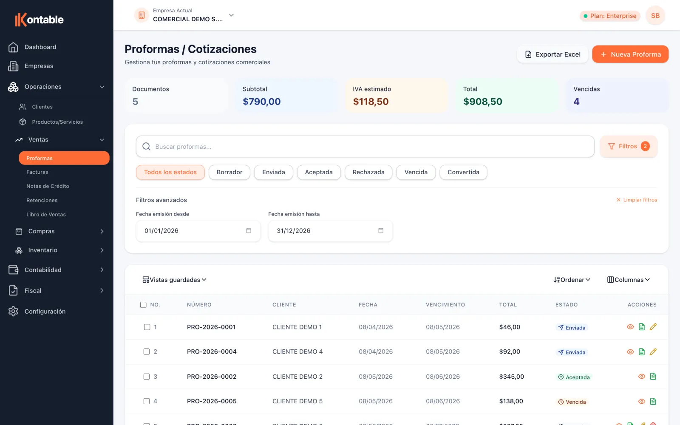Click the Compras bag icon
Screen dimensions: 680x425
pos(19,231)
